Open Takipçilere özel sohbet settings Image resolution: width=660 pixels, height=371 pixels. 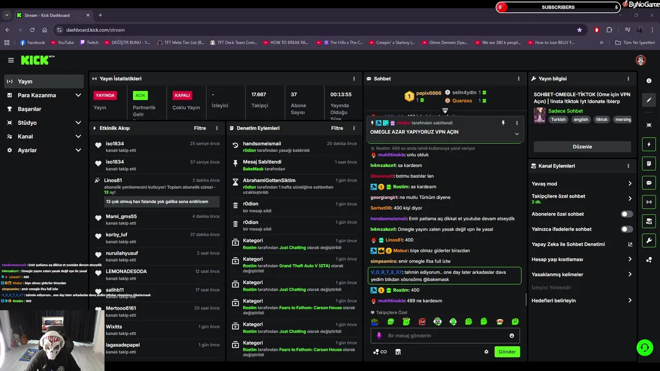click(x=582, y=198)
